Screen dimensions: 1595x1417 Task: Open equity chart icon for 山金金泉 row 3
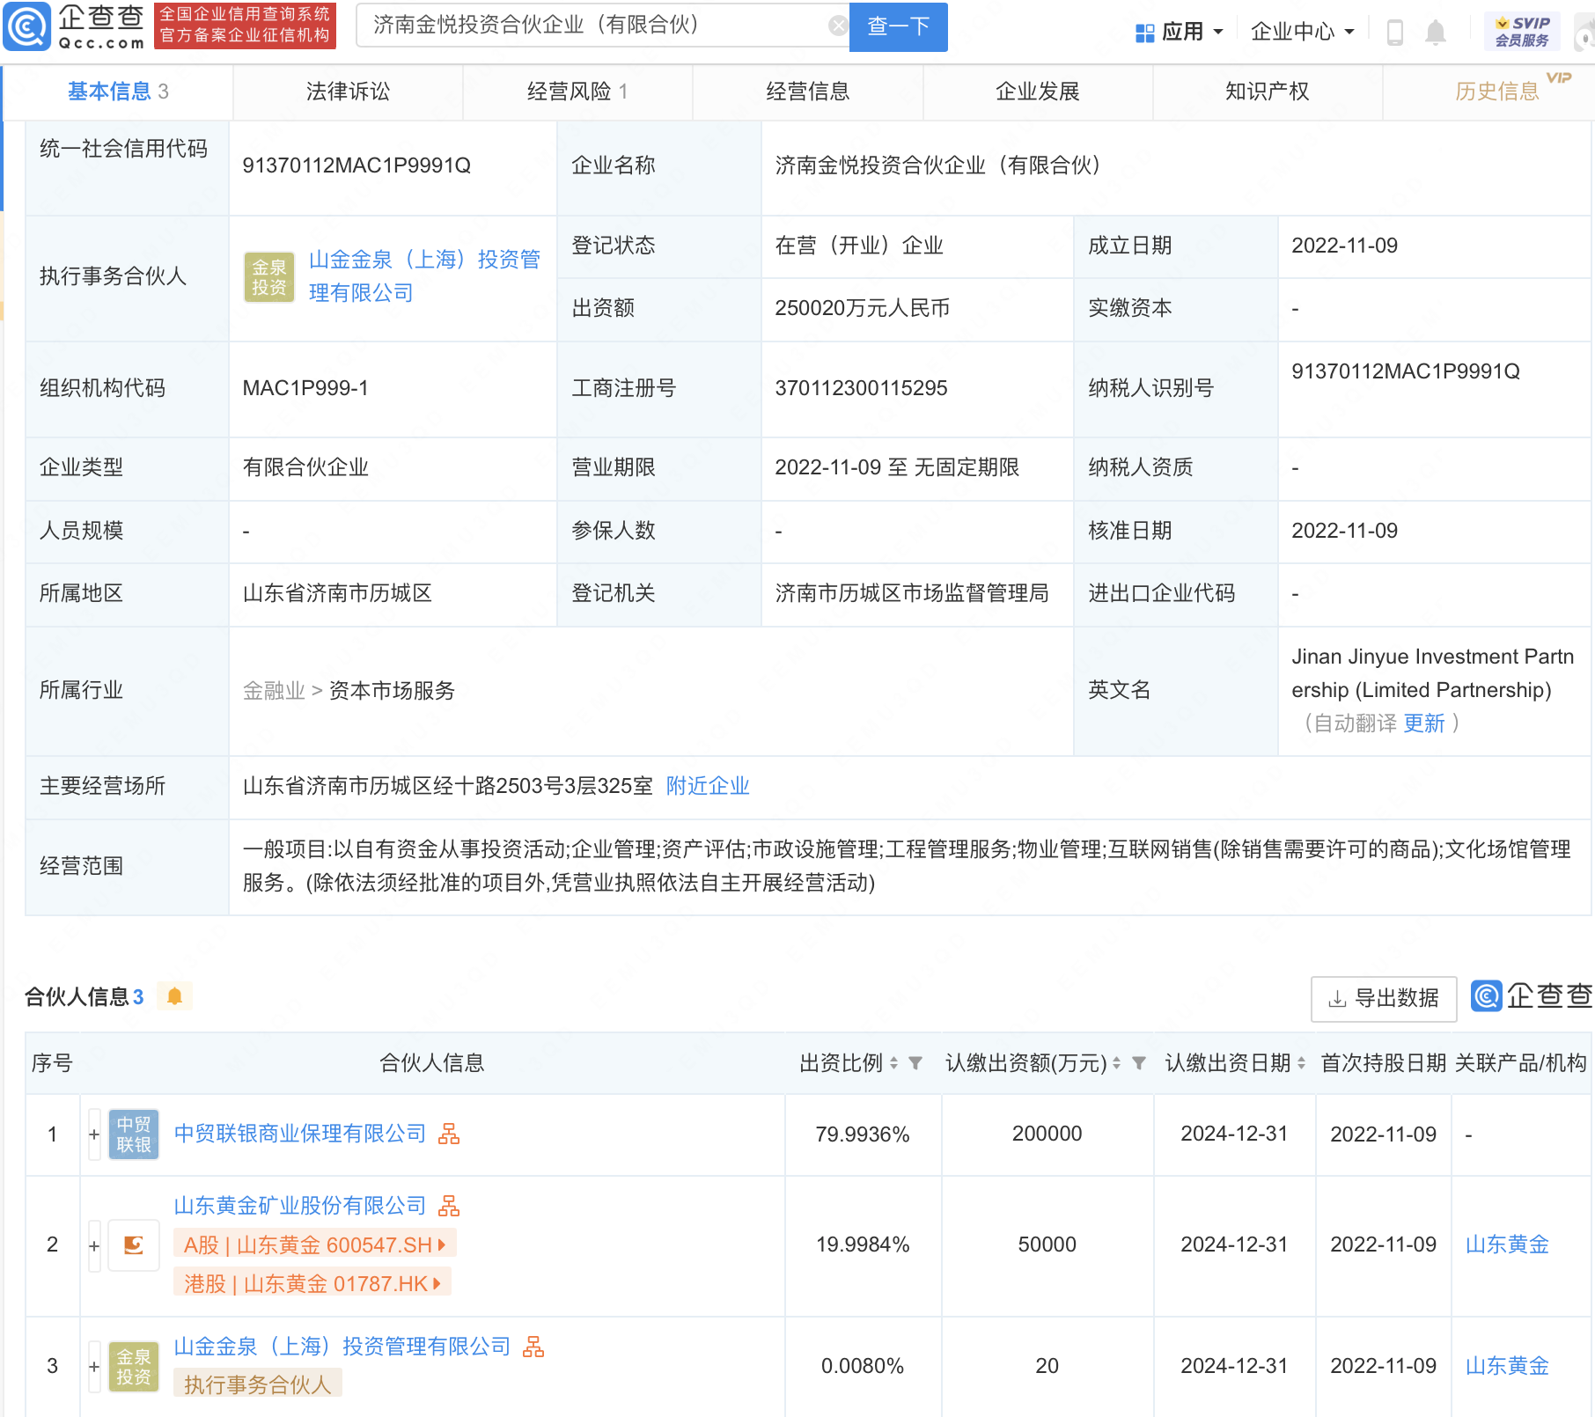pos(533,1347)
